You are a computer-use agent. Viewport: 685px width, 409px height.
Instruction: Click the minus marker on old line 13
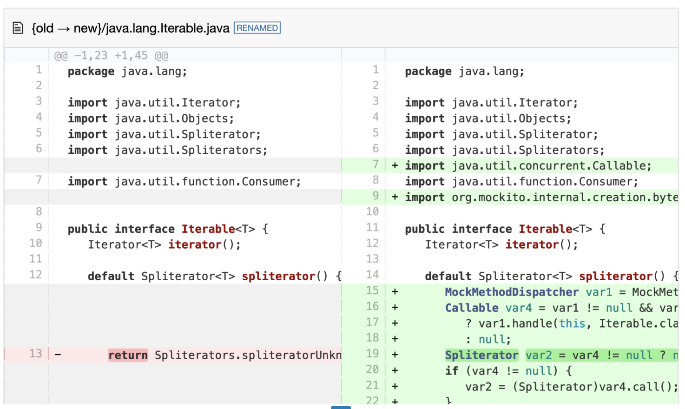(58, 355)
